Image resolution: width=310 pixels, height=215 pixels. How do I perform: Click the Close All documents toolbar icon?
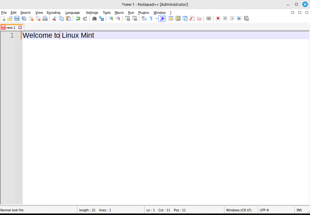coord(38,18)
